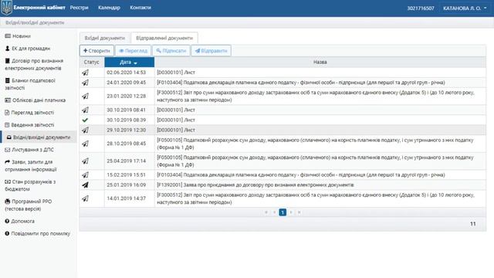
Task: Click Вхідні/вихідні документи breadcrumb title
Action: coord(35,22)
